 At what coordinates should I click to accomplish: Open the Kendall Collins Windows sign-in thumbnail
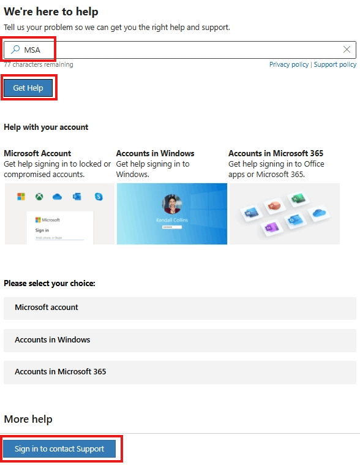[172, 214]
